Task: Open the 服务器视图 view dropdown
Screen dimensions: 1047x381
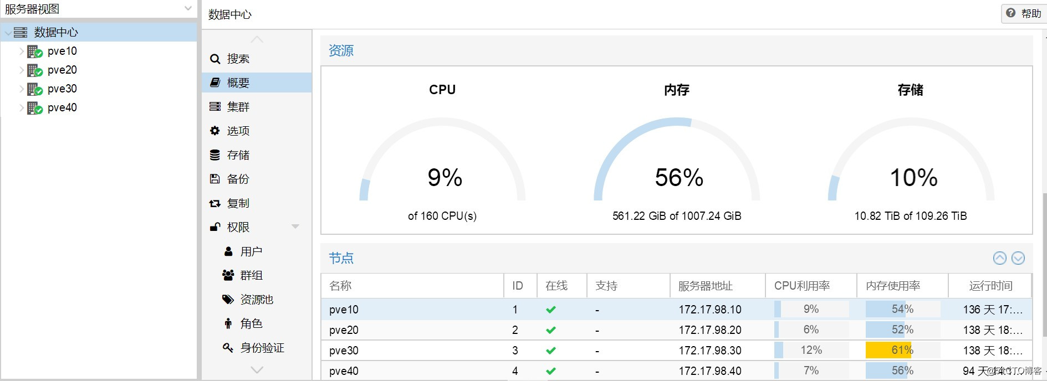Action: [188, 8]
